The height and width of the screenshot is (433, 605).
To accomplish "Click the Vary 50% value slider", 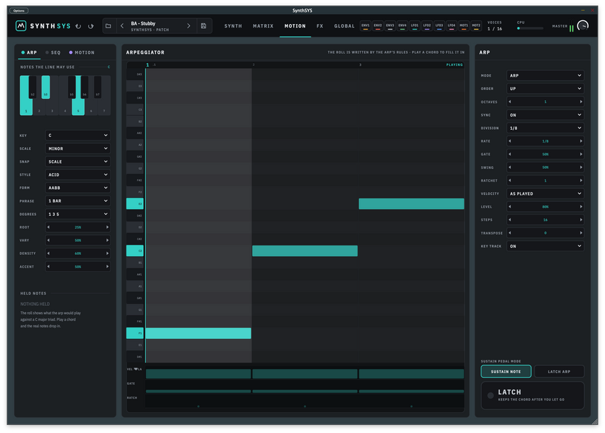I will [78, 241].
